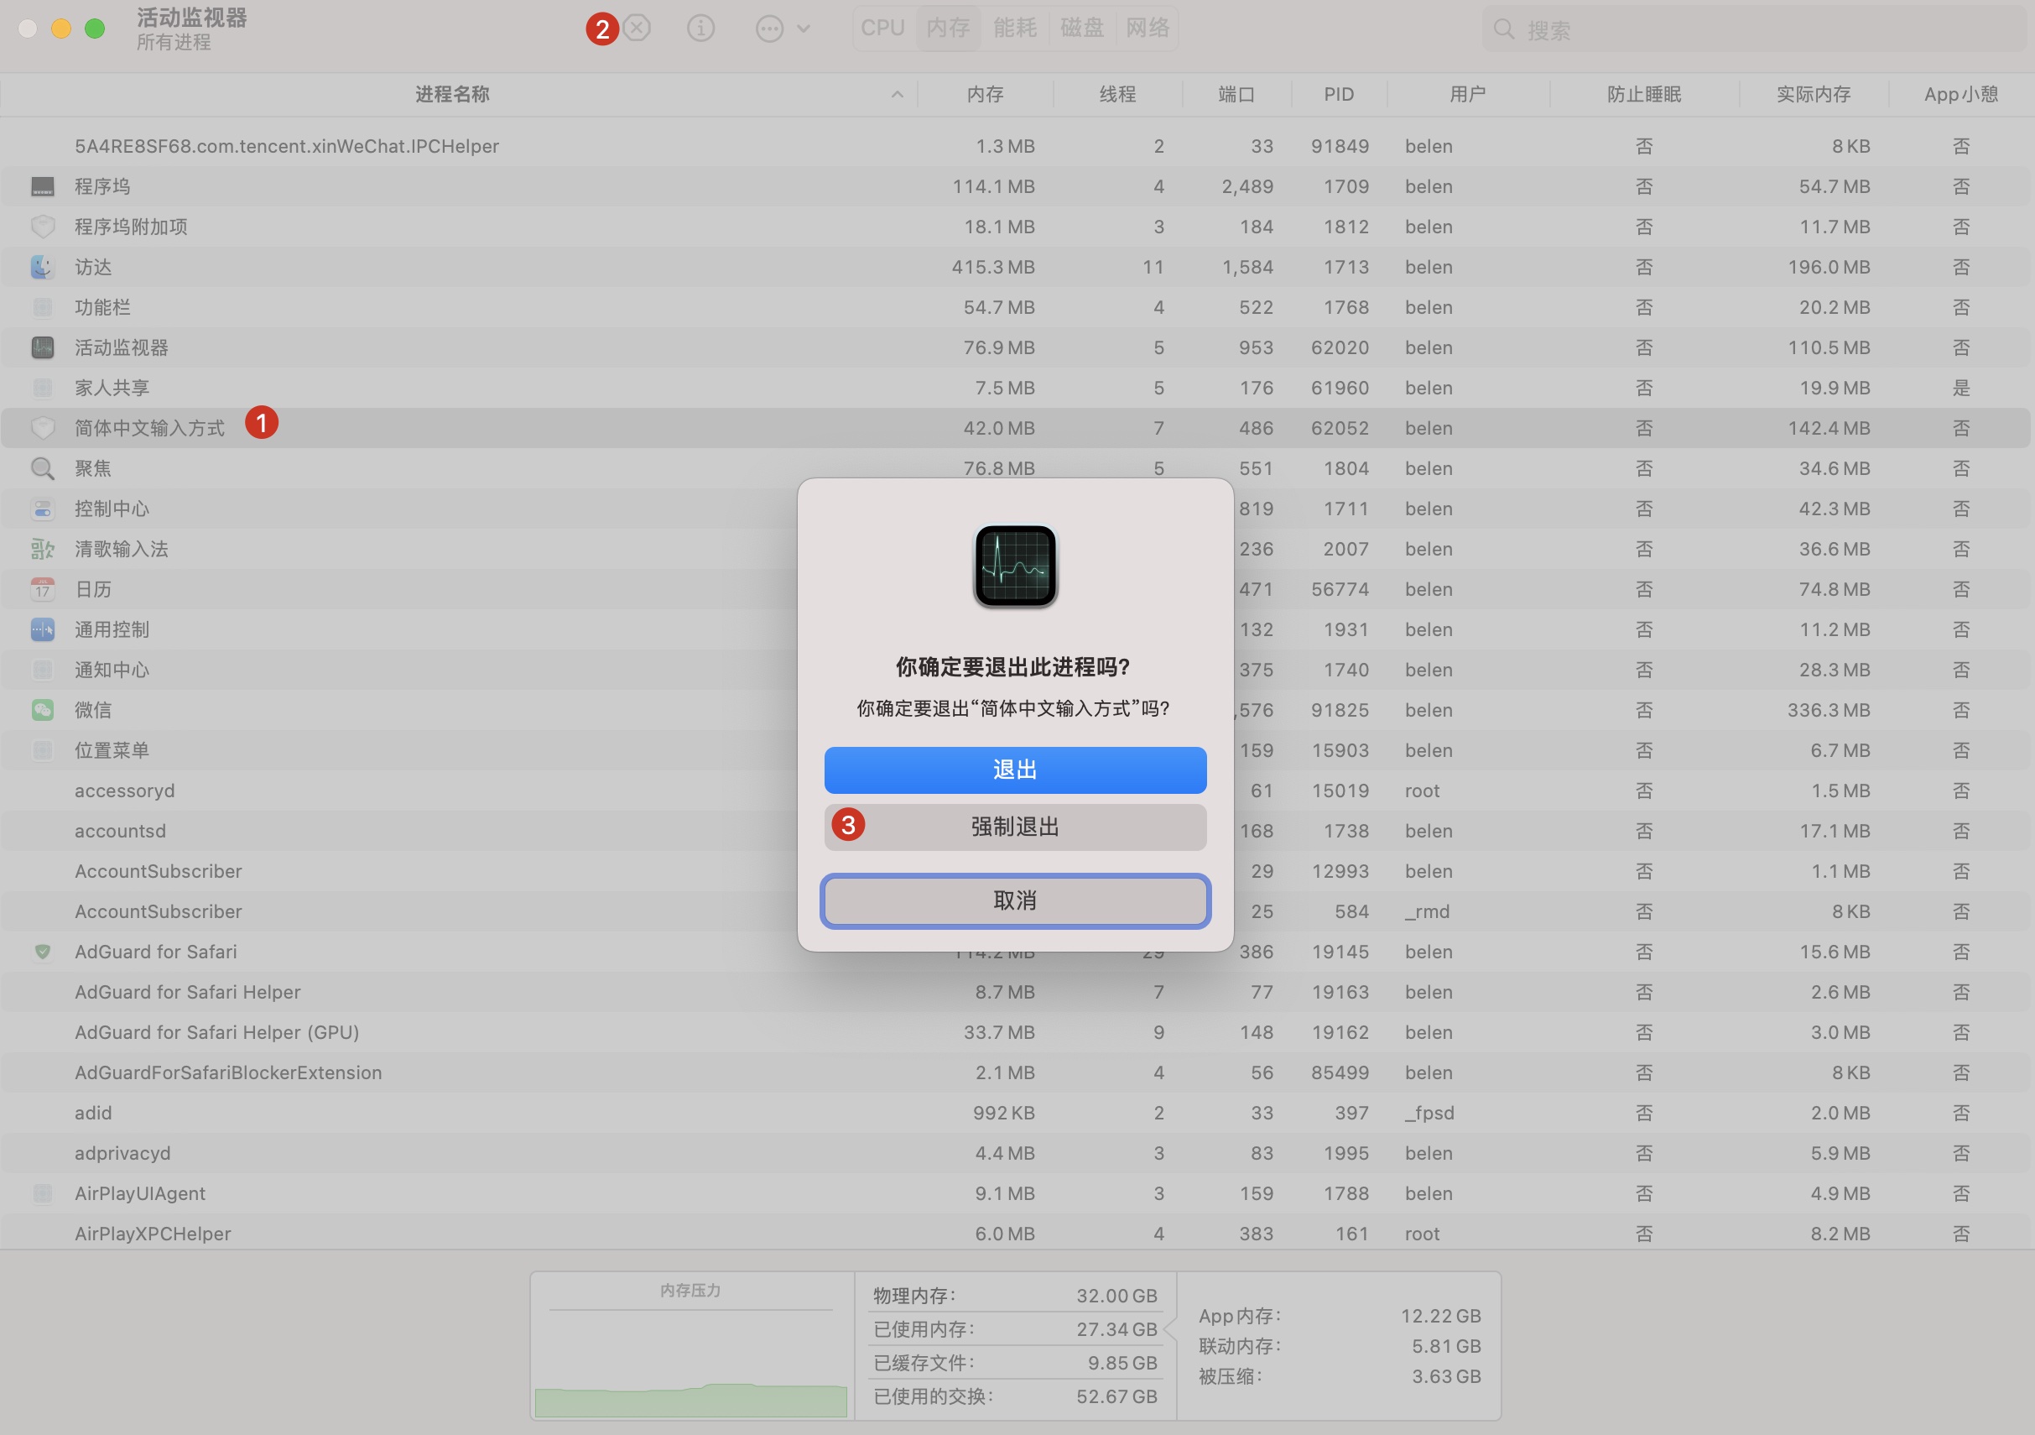Sort by the 内存 column header
Screen dimensions: 2035x1435
[x=985, y=94]
